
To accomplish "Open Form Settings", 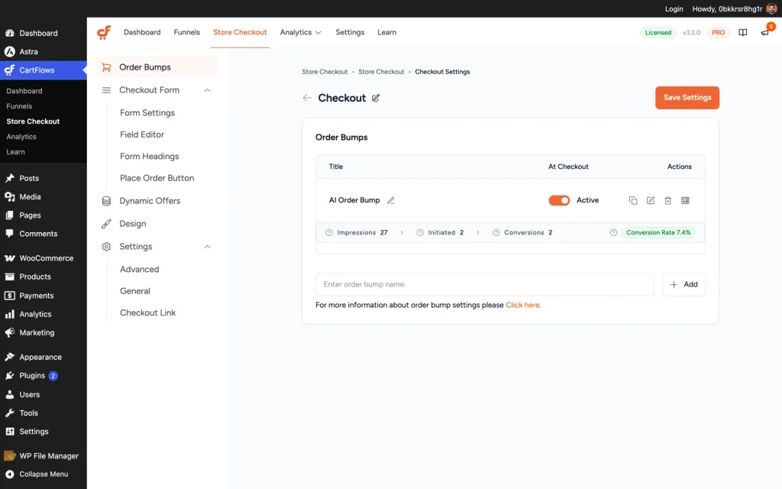I will [x=147, y=113].
